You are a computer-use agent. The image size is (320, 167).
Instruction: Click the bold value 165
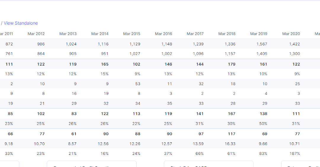pyautogui.click(x=105, y=64)
